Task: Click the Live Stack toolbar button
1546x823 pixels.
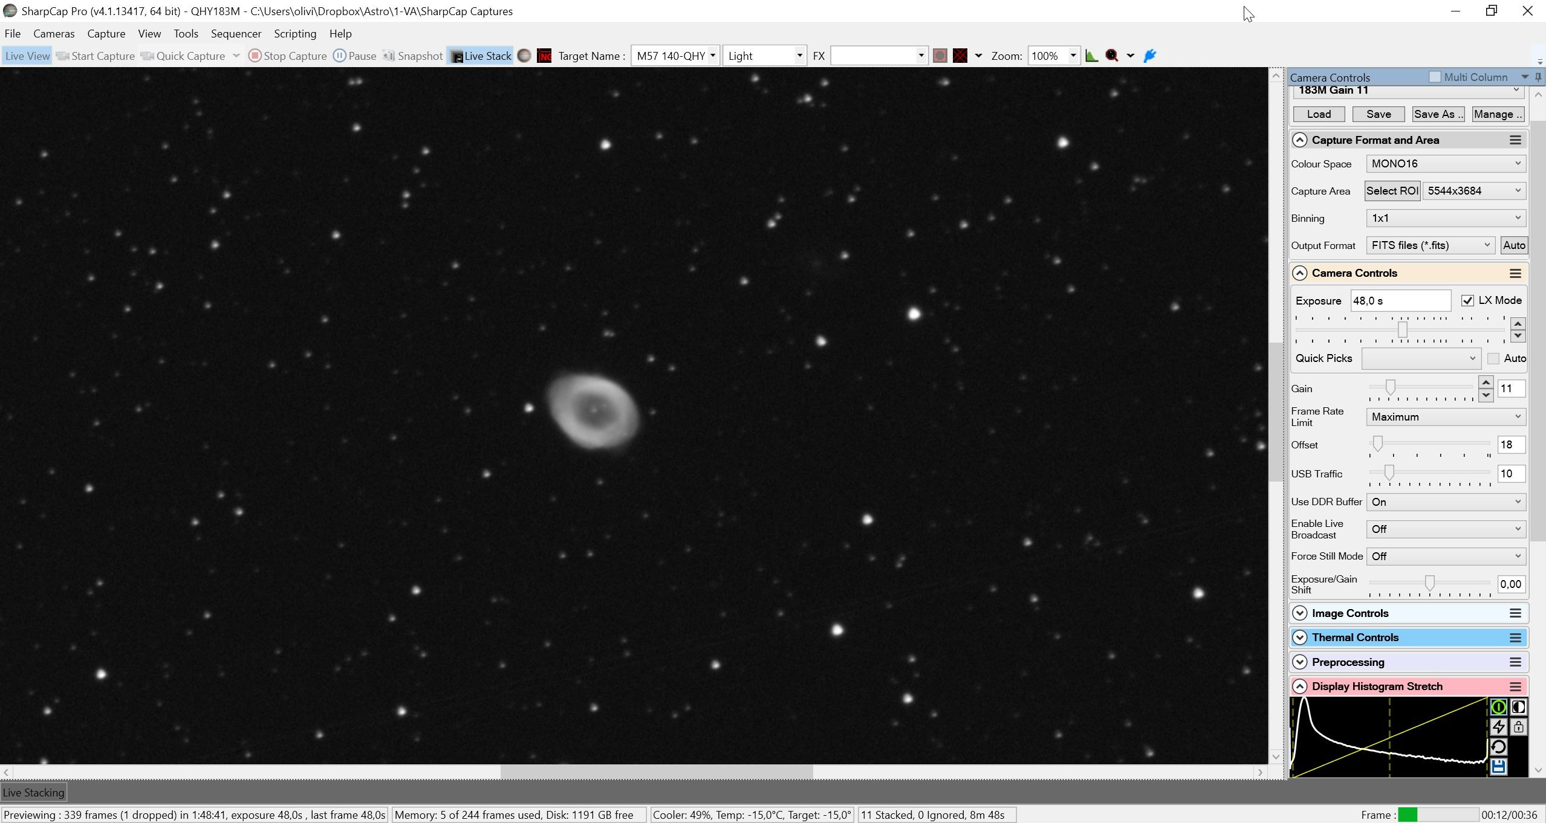Action: [x=481, y=56]
